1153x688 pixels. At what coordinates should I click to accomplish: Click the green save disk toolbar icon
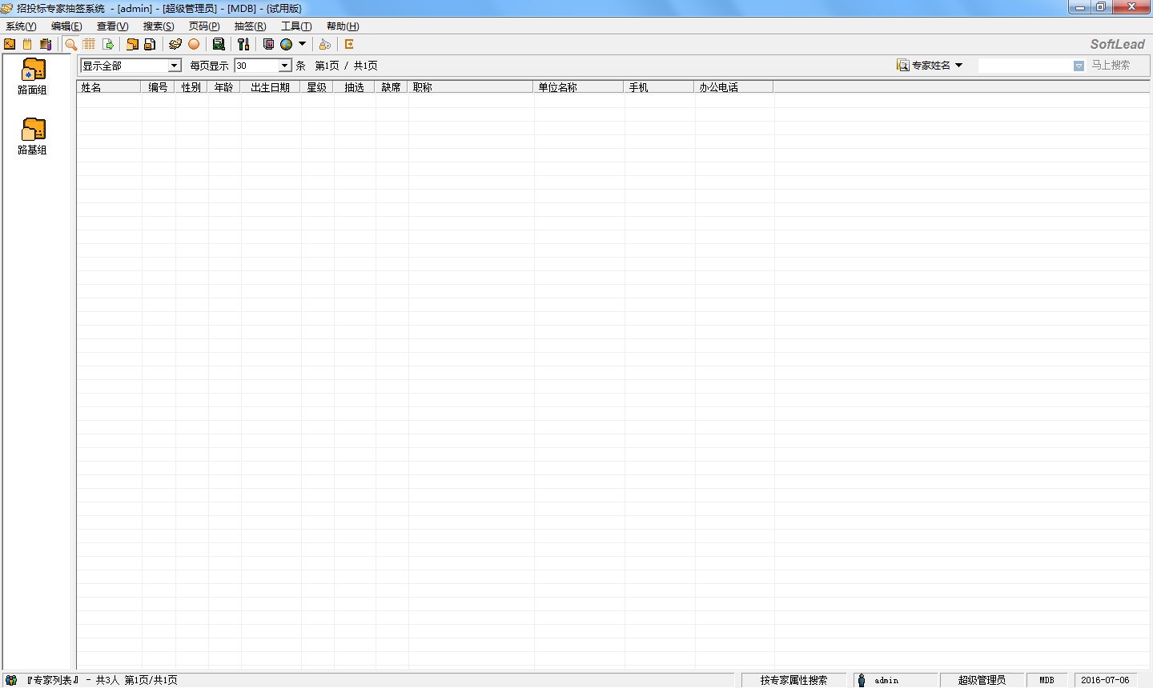coord(219,45)
